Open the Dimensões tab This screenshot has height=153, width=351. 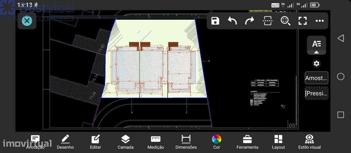186,142
